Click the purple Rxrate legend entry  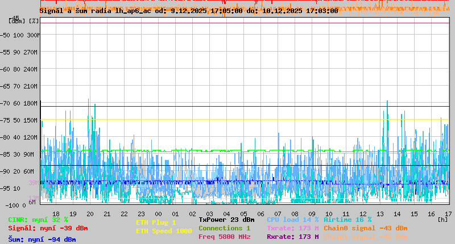(293, 237)
